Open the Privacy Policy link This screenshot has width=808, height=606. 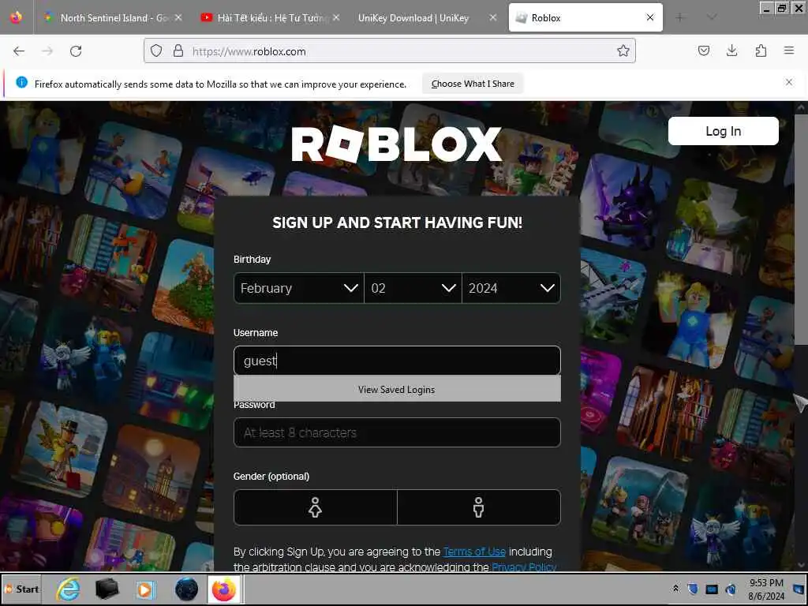tap(524, 567)
